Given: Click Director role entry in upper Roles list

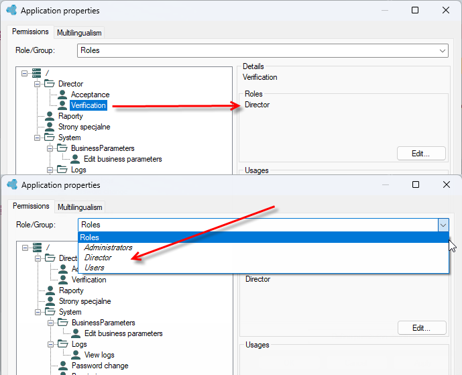Looking at the screenshot, I should [x=257, y=105].
